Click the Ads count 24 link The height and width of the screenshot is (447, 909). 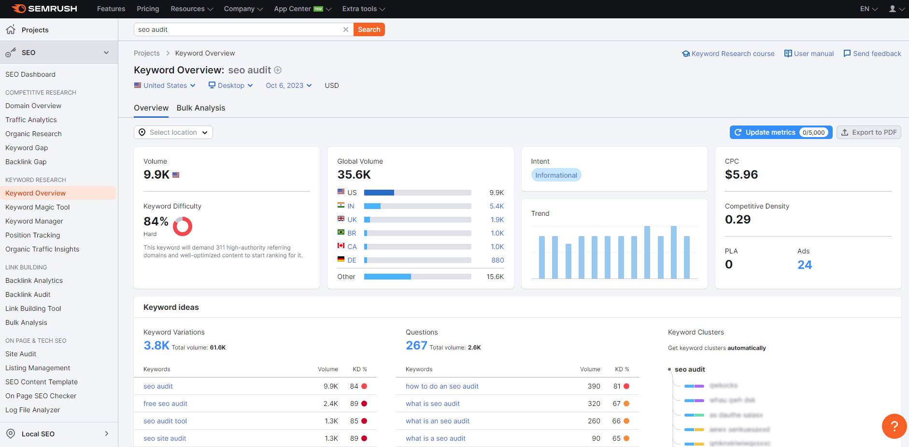(805, 265)
